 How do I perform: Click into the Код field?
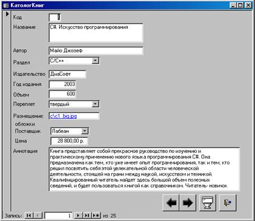tap(55, 17)
